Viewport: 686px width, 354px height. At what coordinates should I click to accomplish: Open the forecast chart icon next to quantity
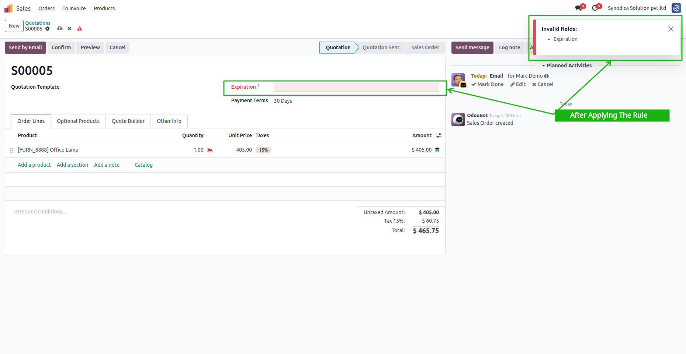tap(210, 150)
